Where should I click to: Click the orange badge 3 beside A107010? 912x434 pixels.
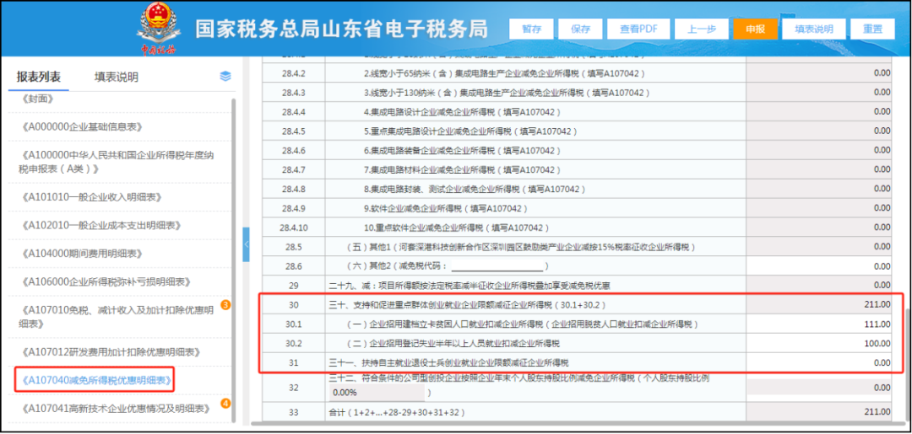point(226,304)
